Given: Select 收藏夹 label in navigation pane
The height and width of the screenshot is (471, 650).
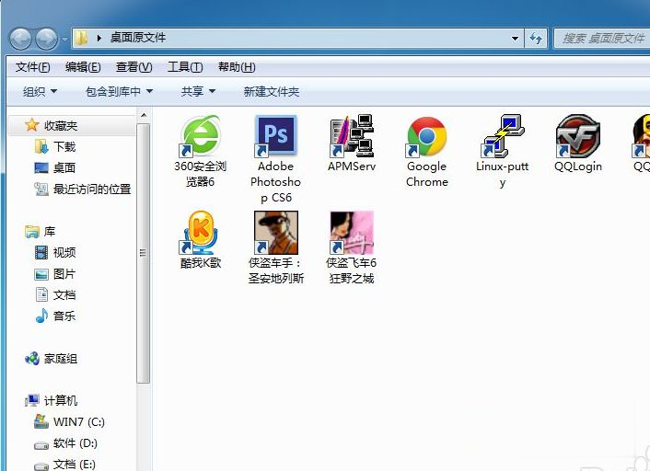Looking at the screenshot, I should (x=61, y=125).
